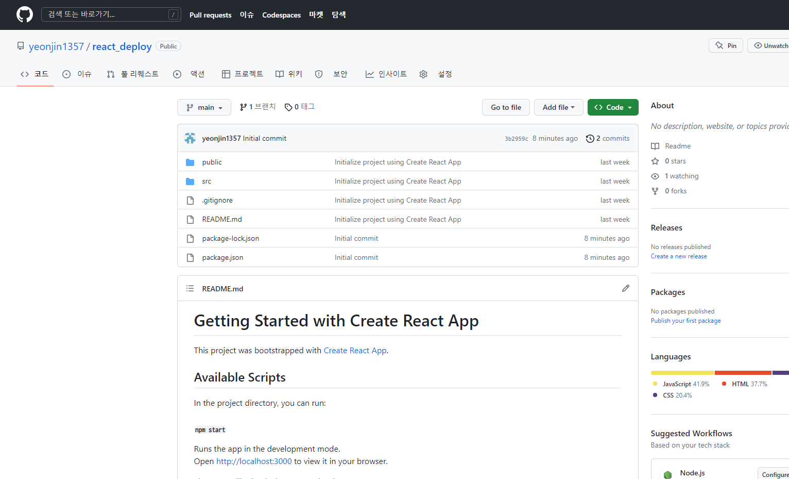
Task: Open the 1 브랜치 link
Action: pyautogui.click(x=258, y=107)
